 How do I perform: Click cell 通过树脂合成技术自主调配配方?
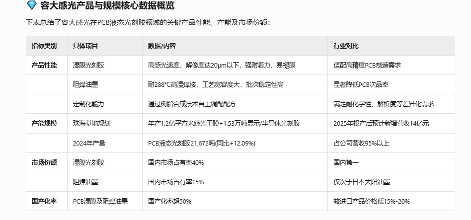click(x=192, y=104)
